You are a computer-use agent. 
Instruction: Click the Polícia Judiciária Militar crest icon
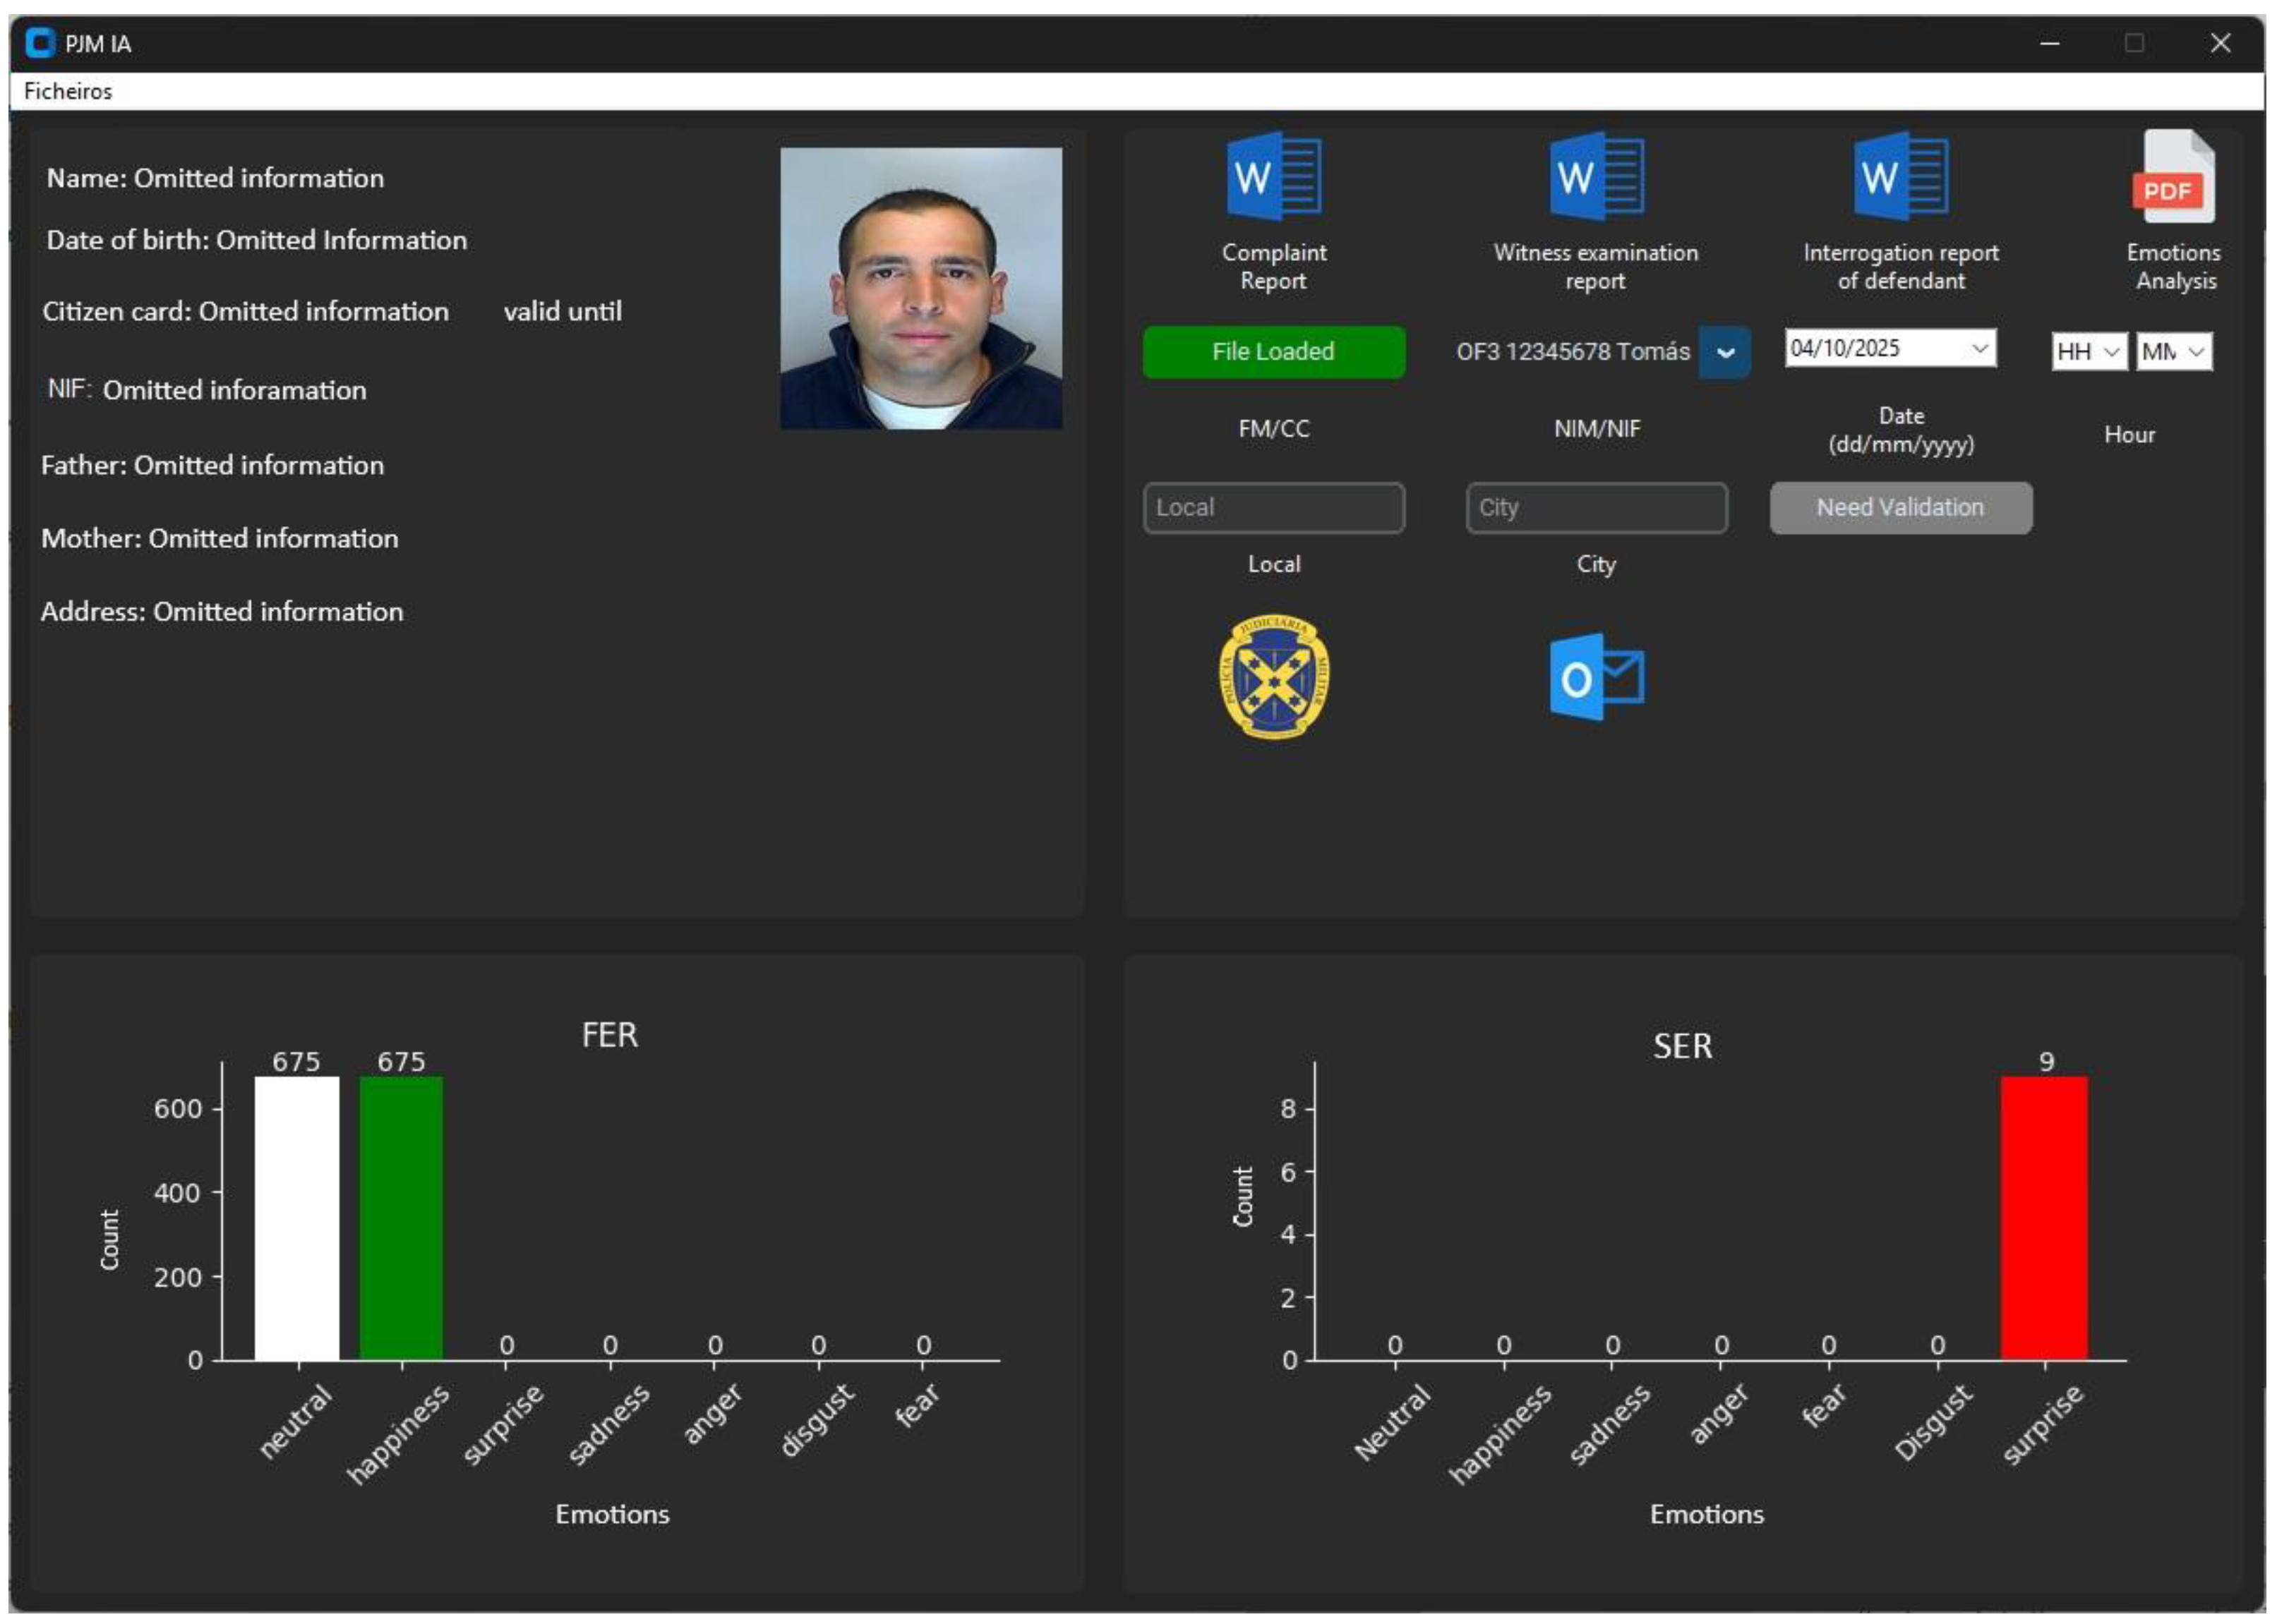click(1273, 677)
